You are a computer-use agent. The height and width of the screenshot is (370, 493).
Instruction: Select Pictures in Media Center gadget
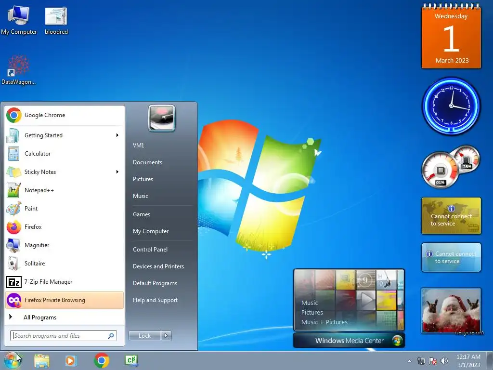[312, 312]
